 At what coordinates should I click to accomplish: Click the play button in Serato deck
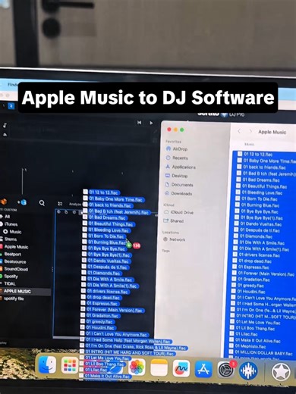(x=151, y=123)
